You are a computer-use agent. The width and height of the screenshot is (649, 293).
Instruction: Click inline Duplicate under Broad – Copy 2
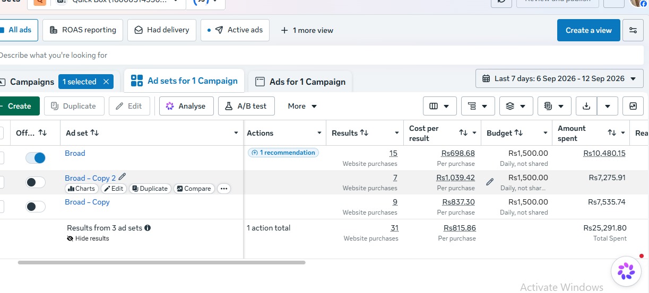click(149, 189)
